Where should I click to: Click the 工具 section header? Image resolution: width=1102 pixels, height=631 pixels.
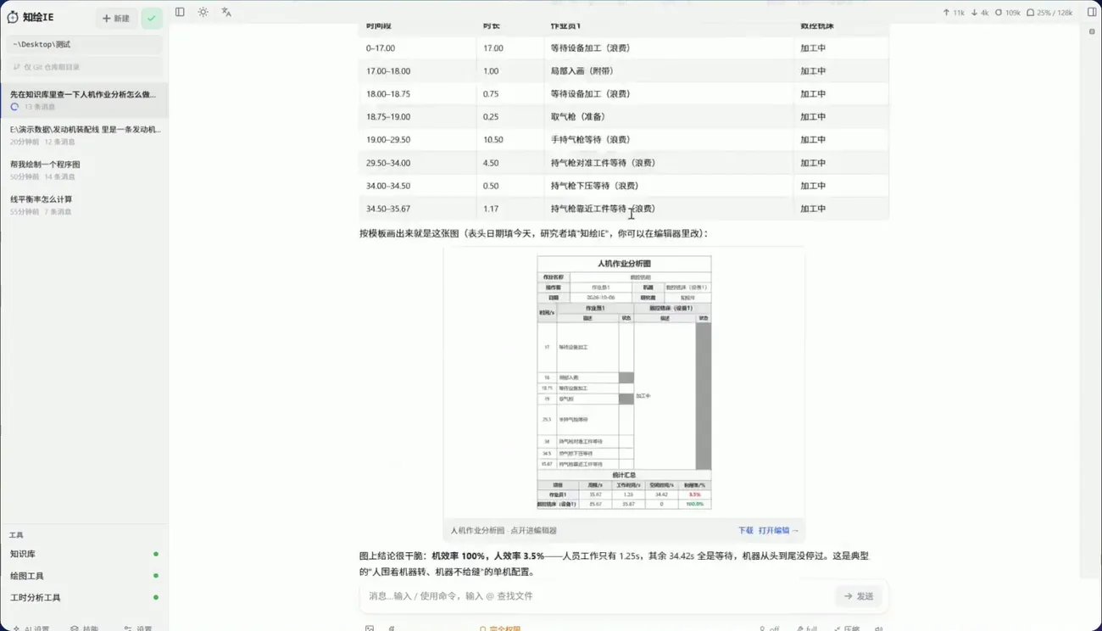click(x=16, y=535)
